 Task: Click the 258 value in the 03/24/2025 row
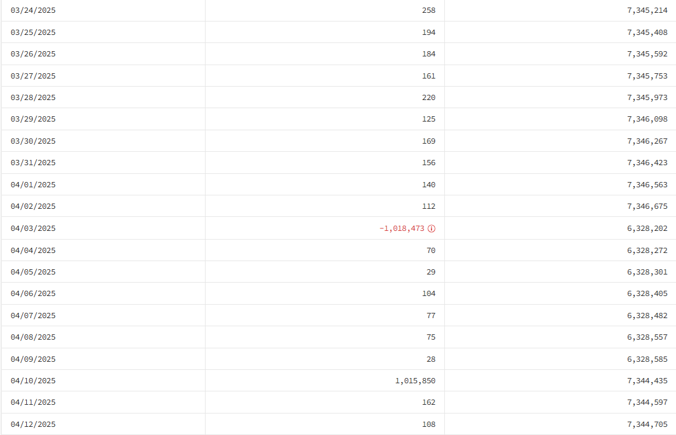click(429, 10)
